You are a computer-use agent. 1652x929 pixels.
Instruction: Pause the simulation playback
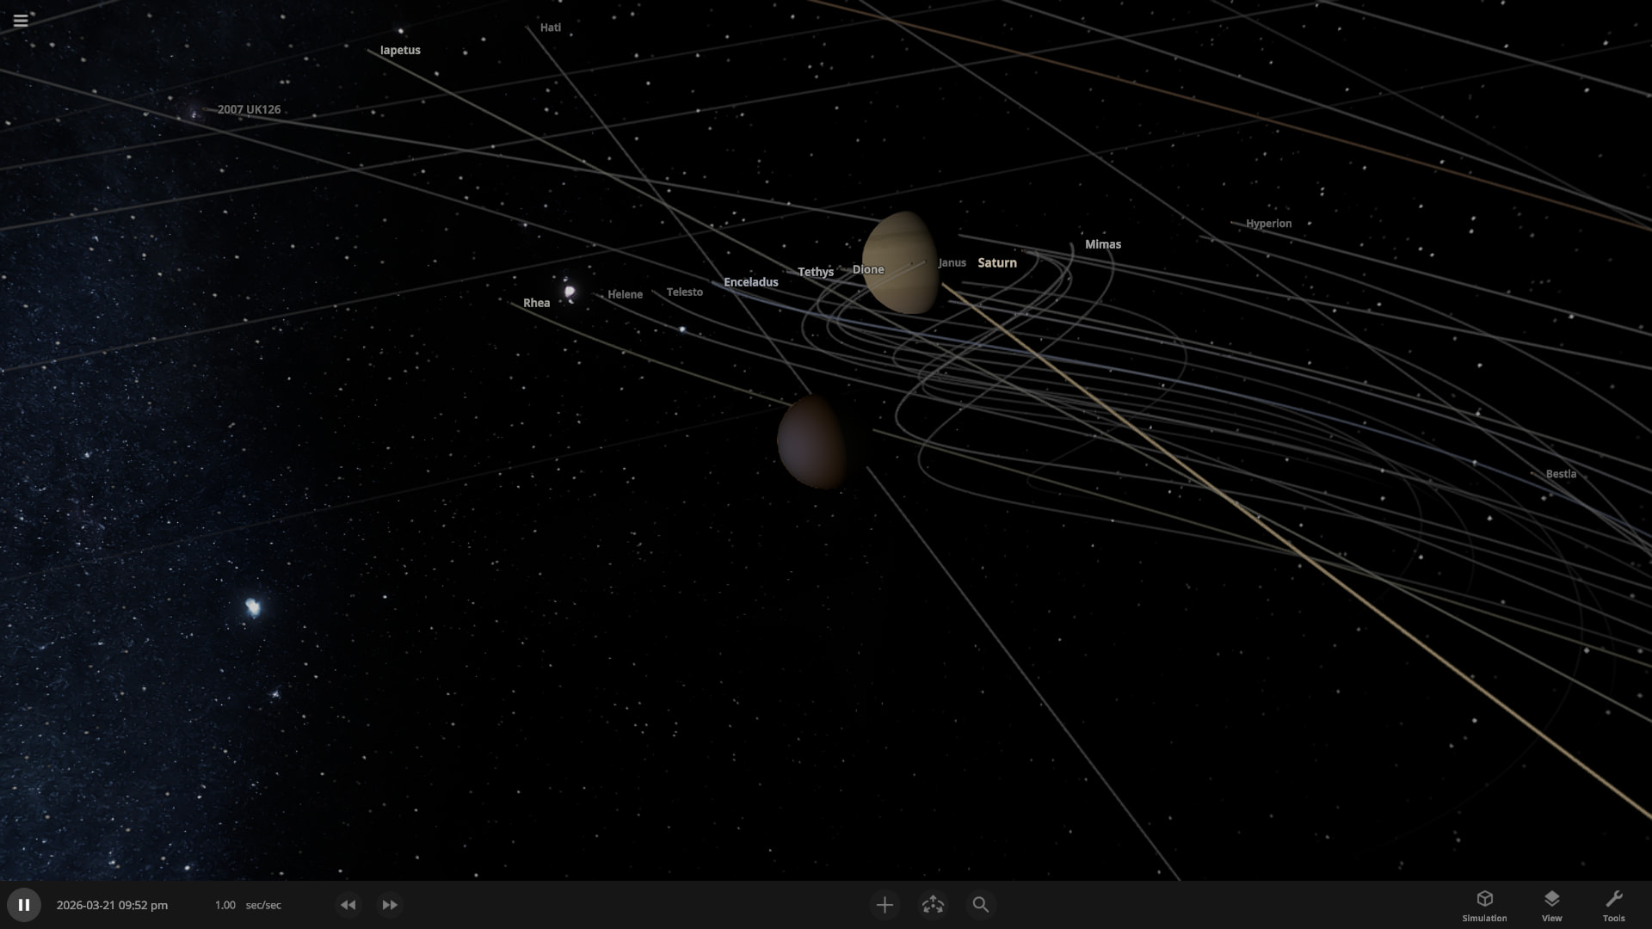point(24,905)
